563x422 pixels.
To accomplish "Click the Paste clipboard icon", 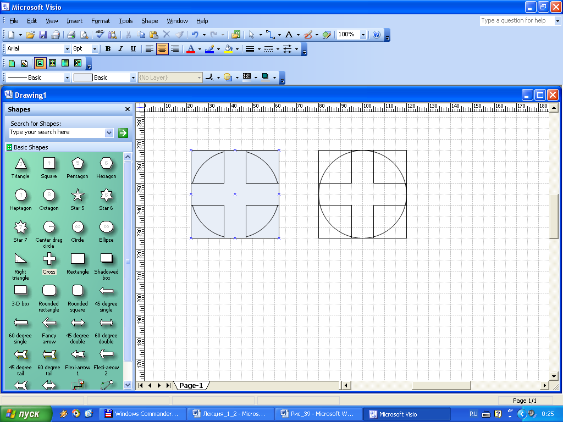I will (154, 35).
